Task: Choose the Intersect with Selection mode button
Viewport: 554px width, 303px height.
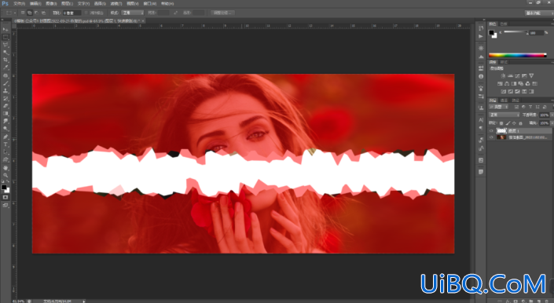Action: pos(43,13)
